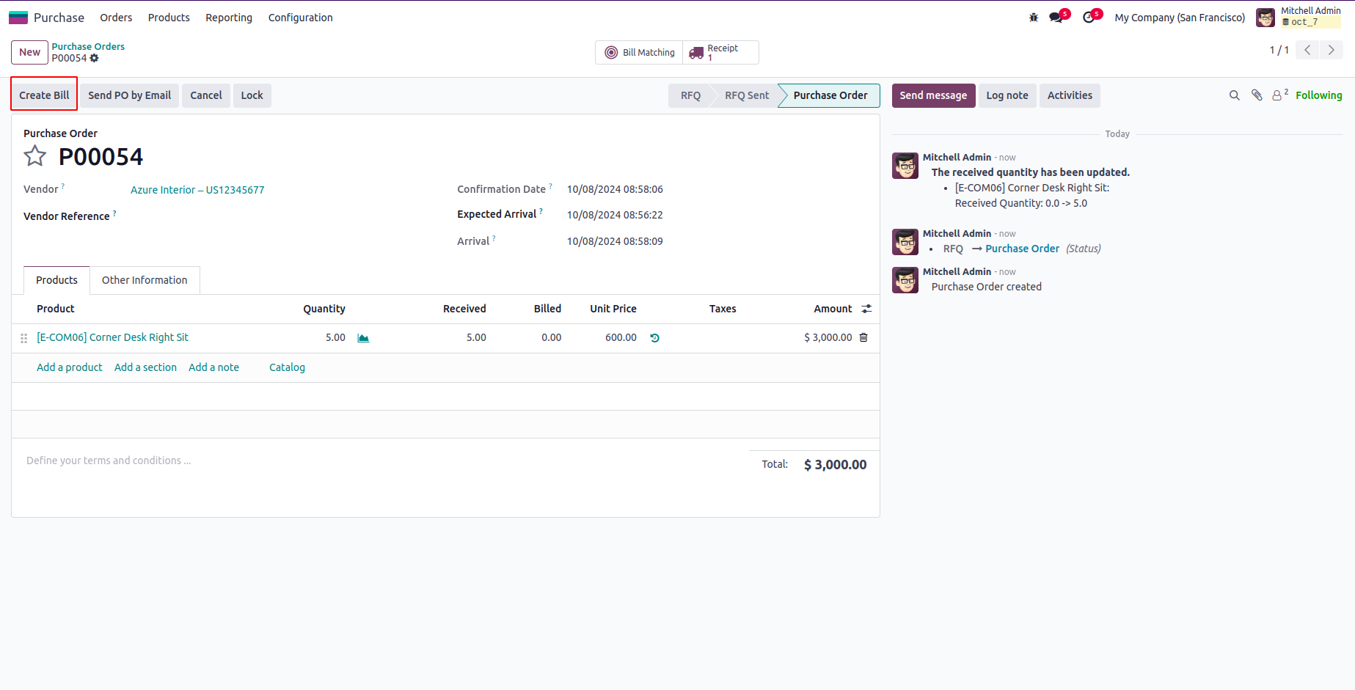
Task: Click the gear icon next to P00054
Action: coord(94,58)
